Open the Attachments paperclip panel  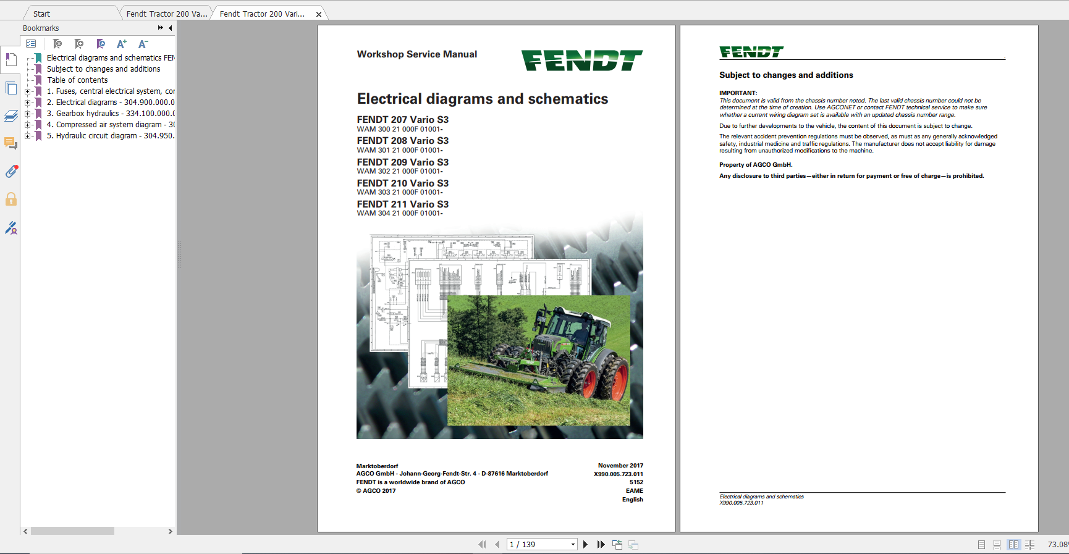point(11,171)
